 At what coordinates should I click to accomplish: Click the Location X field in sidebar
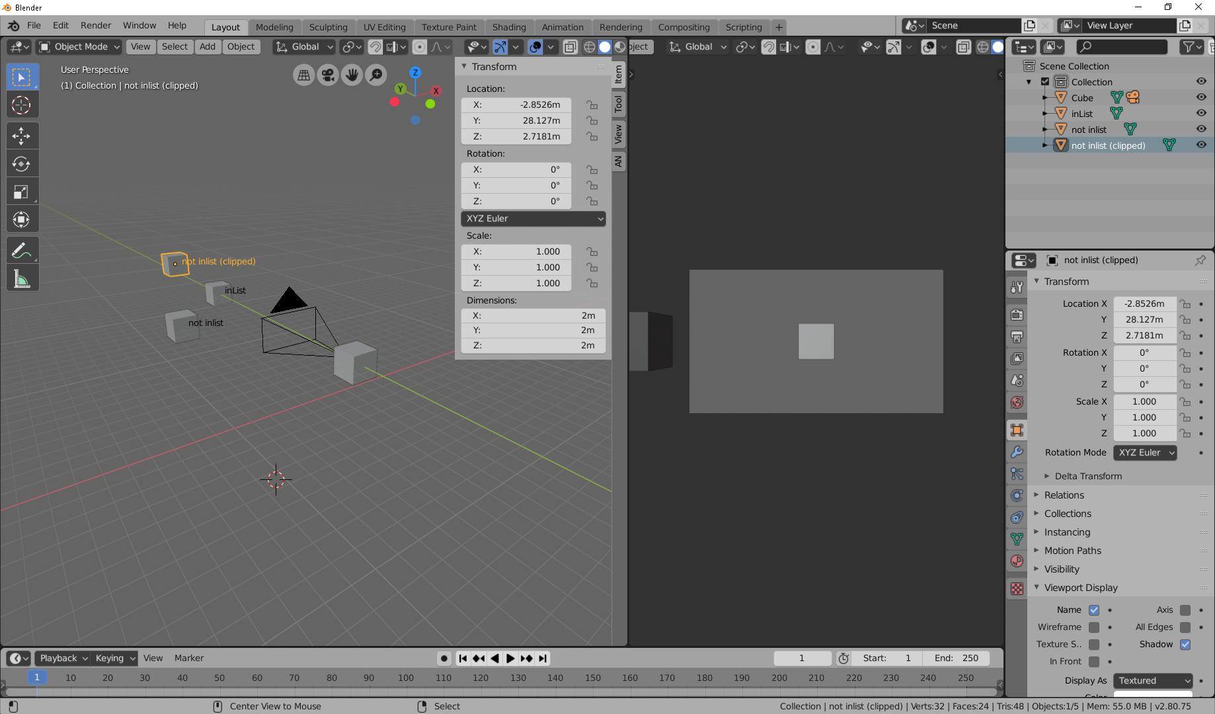(x=516, y=104)
